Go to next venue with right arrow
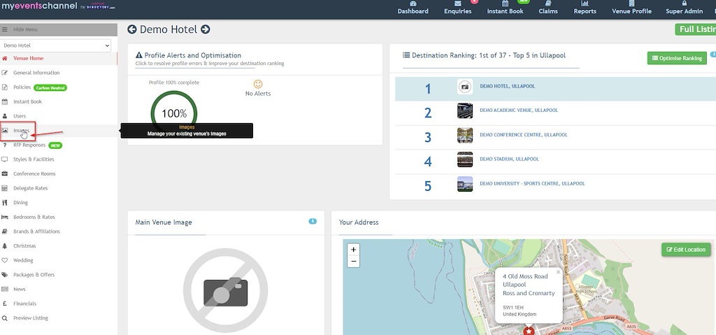 coord(206,29)
